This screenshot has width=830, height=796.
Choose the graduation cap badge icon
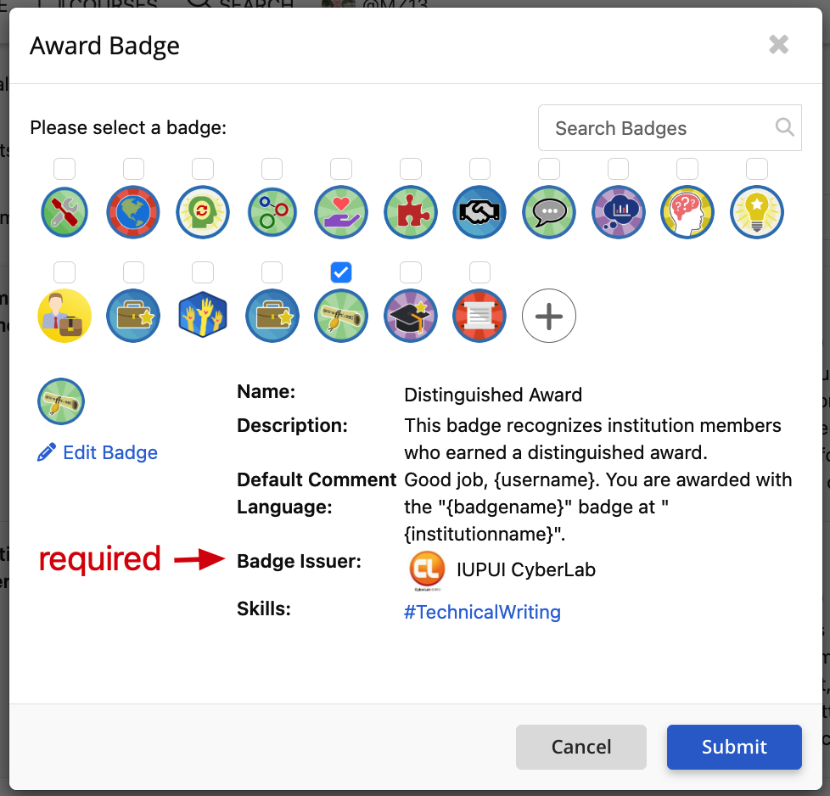(x=411, y=316)
